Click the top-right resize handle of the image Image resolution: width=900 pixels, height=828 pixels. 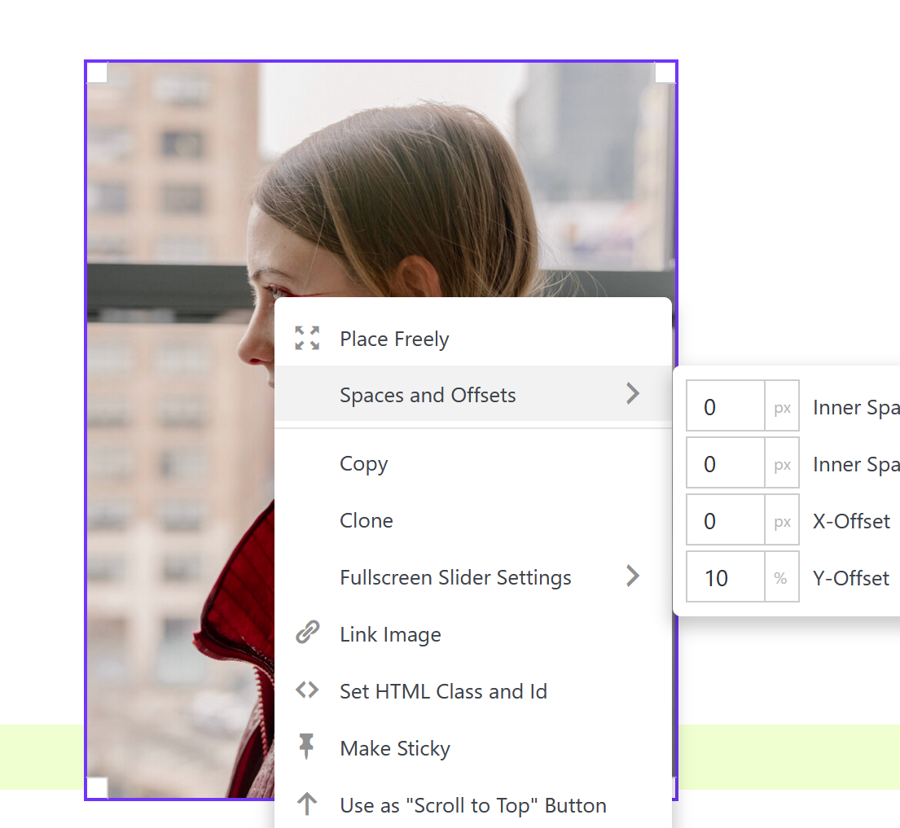[x=665, y=72]
